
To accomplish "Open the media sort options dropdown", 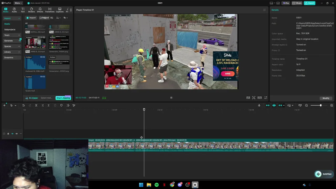I will [x=58, y=18].
